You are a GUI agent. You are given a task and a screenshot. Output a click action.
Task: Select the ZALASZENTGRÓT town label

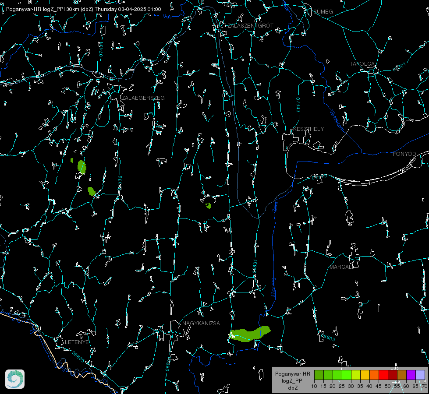pos(250,26)
